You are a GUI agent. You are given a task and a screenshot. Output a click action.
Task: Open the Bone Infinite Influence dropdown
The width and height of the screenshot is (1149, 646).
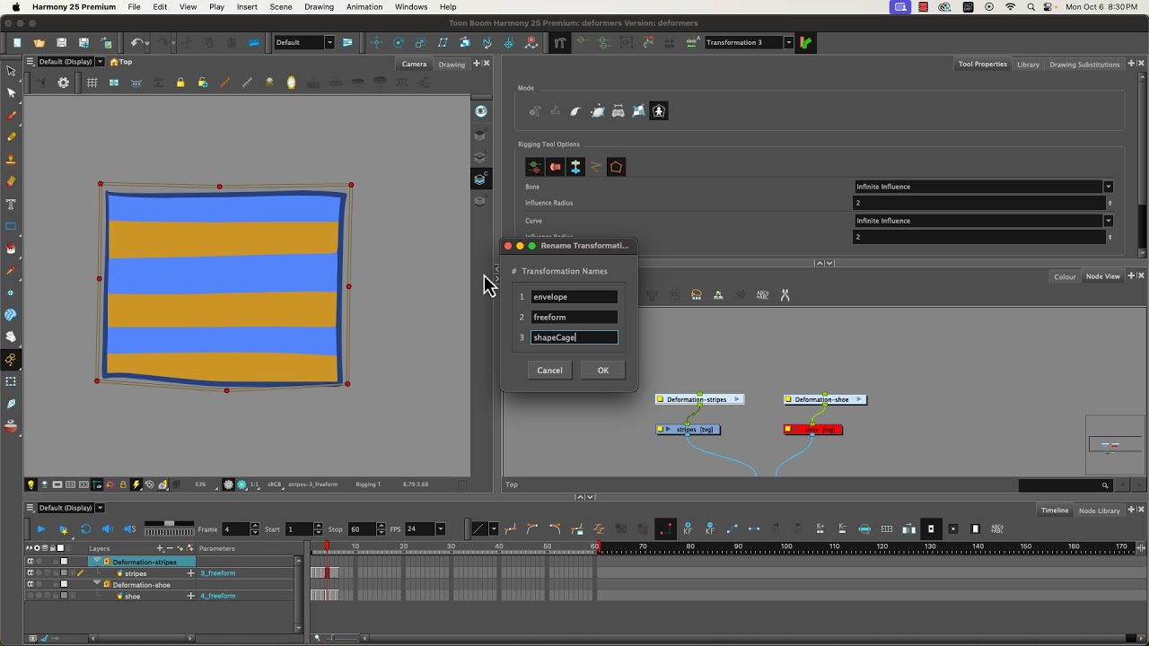pos(1108,187)
